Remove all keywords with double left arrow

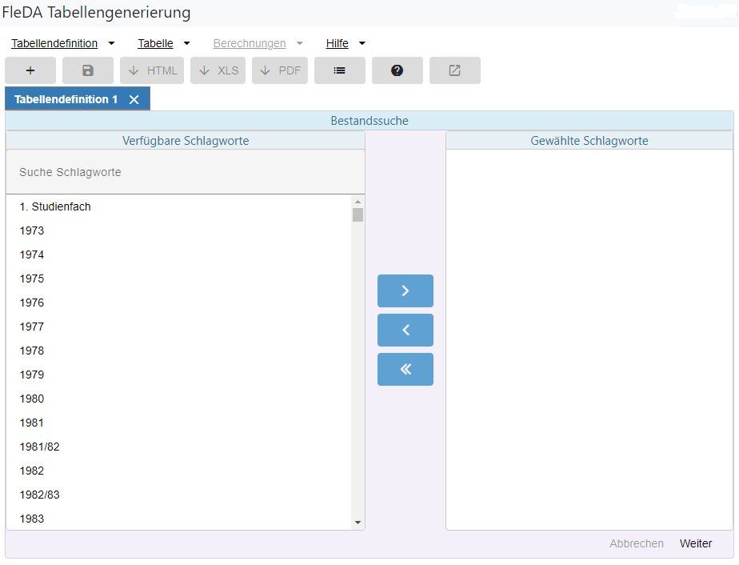[x=405, y=369]
